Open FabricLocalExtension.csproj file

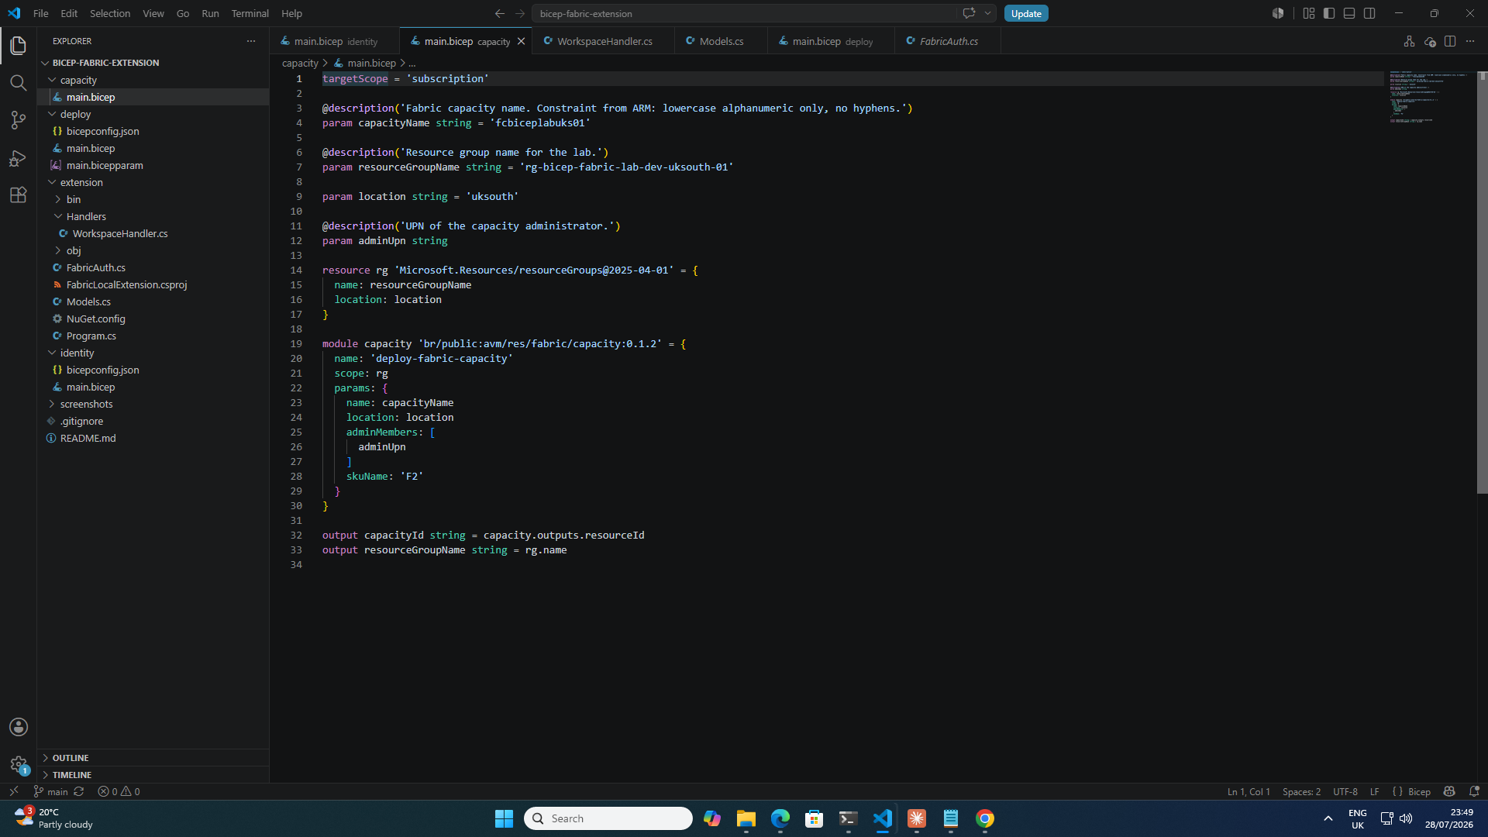(x=126, y=284)
